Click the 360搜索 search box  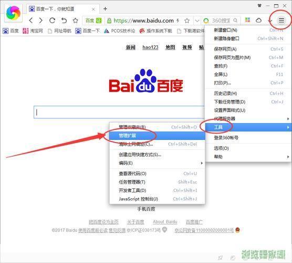[221, 21]
